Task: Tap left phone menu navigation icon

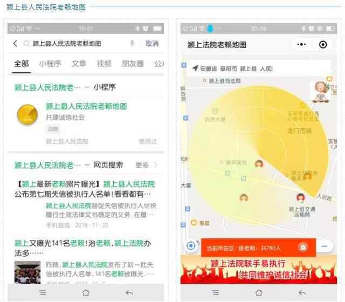Action: [x=43, y=293]
